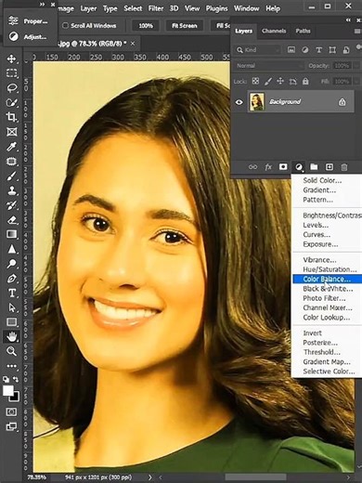
Task: Reset default foreground and background colors
Action: pos(6,379)
